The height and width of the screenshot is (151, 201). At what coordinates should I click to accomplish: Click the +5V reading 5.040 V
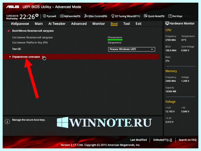pos(185,112)
